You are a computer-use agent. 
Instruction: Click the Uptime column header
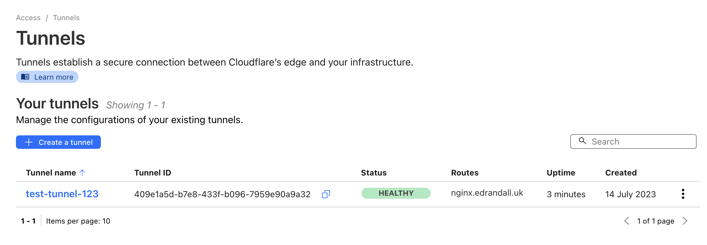pyautogui.click(x=561, y=173)
